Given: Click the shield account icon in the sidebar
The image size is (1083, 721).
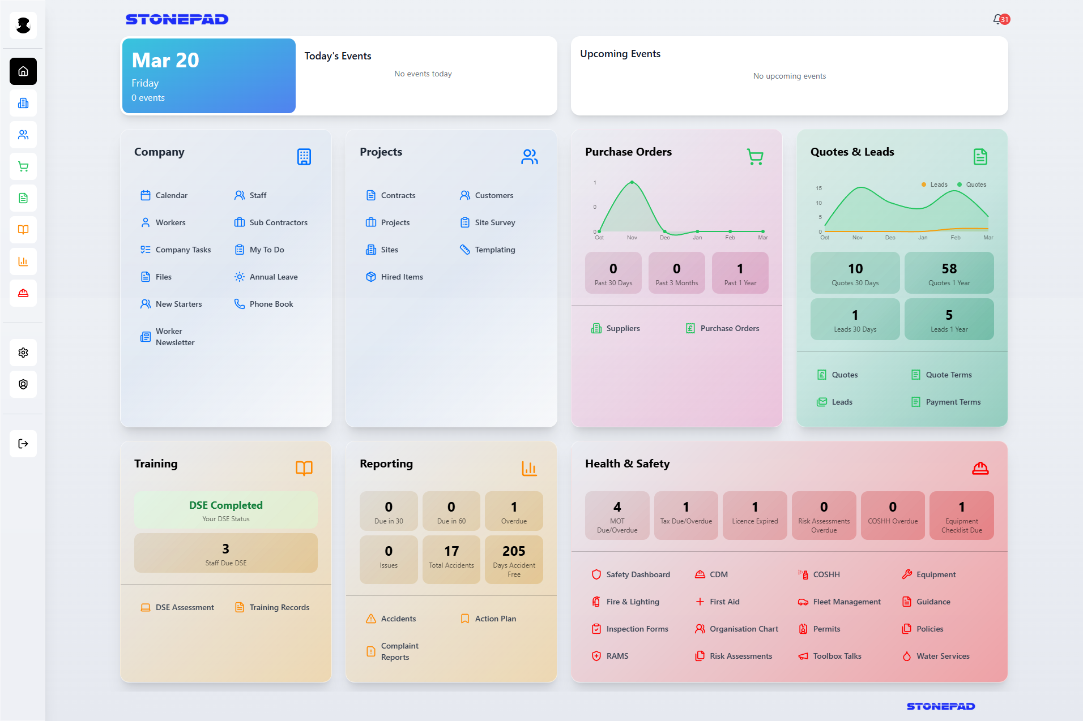Looking at the screenshot, I should (x=23, y=384).
